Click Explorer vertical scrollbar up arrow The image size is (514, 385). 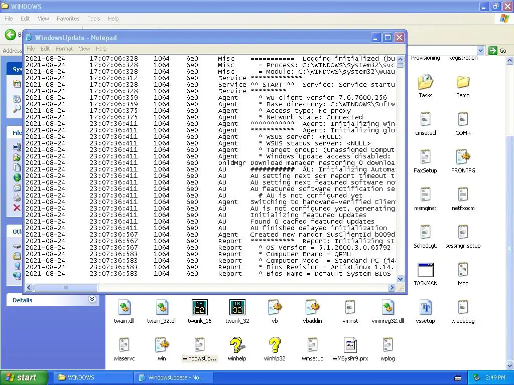pyautogui.click(x=510, y=61)
